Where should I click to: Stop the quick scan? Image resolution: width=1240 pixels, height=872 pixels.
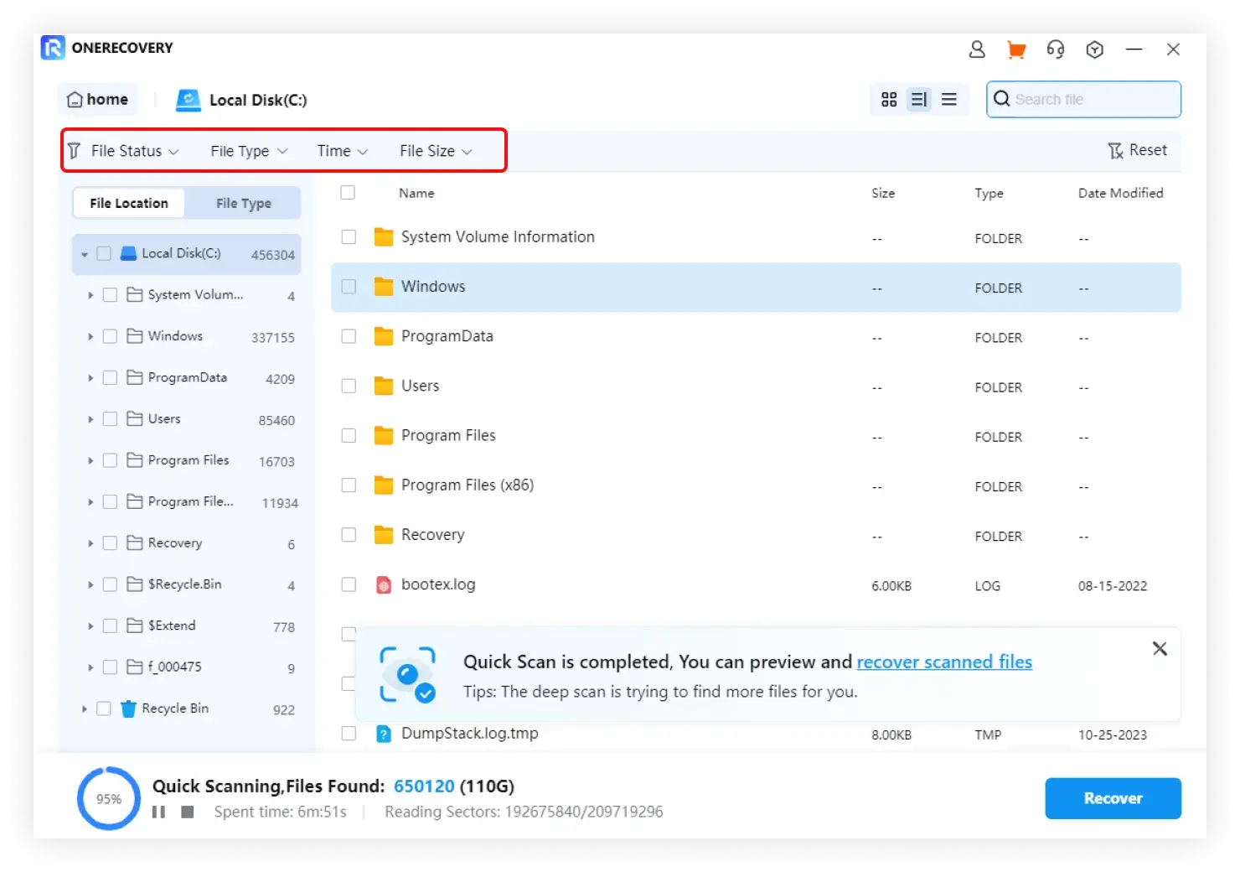coord(188,812)
